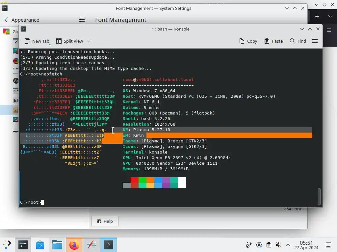Open Dolphin file manager from taskbar
The width and height of the screenshot is (337, 252).
(57, 245)
